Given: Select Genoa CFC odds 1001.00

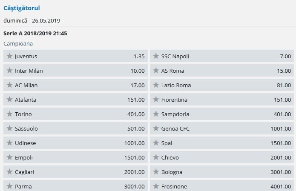Looking at the screenshot, I should click(x=281, y=128).
